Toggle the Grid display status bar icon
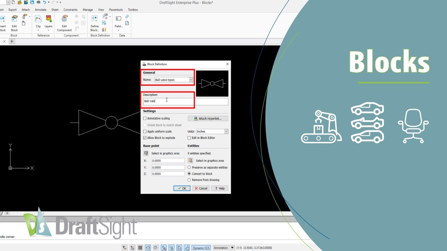Screen dimensions: 447x251 click(140, 248)
